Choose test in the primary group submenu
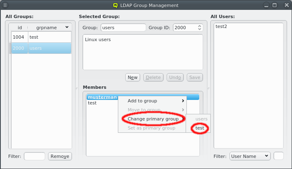This screenshot has width=292, height=169. pos(200,128)
